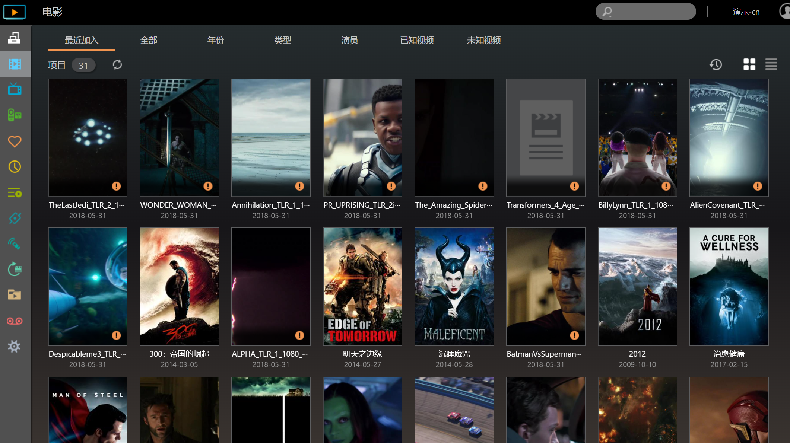The height and width of the screenshot is (443, 790).
Task: Click warning badge on Annihilation poster
Action: [x=299, y=186]
